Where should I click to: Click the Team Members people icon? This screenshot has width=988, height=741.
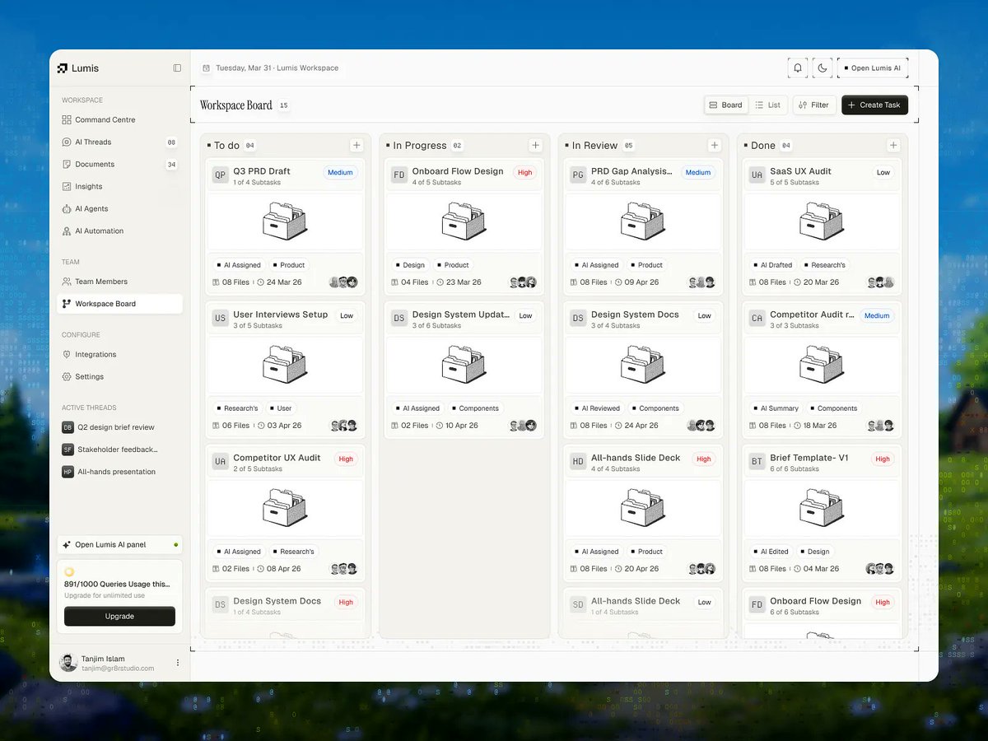click(x=67, y=282)
